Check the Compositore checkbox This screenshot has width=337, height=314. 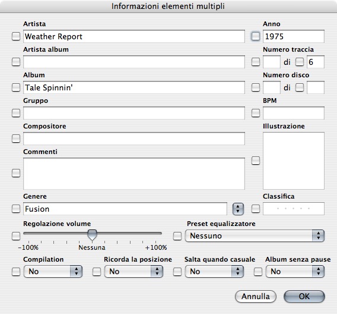point(16,139)
